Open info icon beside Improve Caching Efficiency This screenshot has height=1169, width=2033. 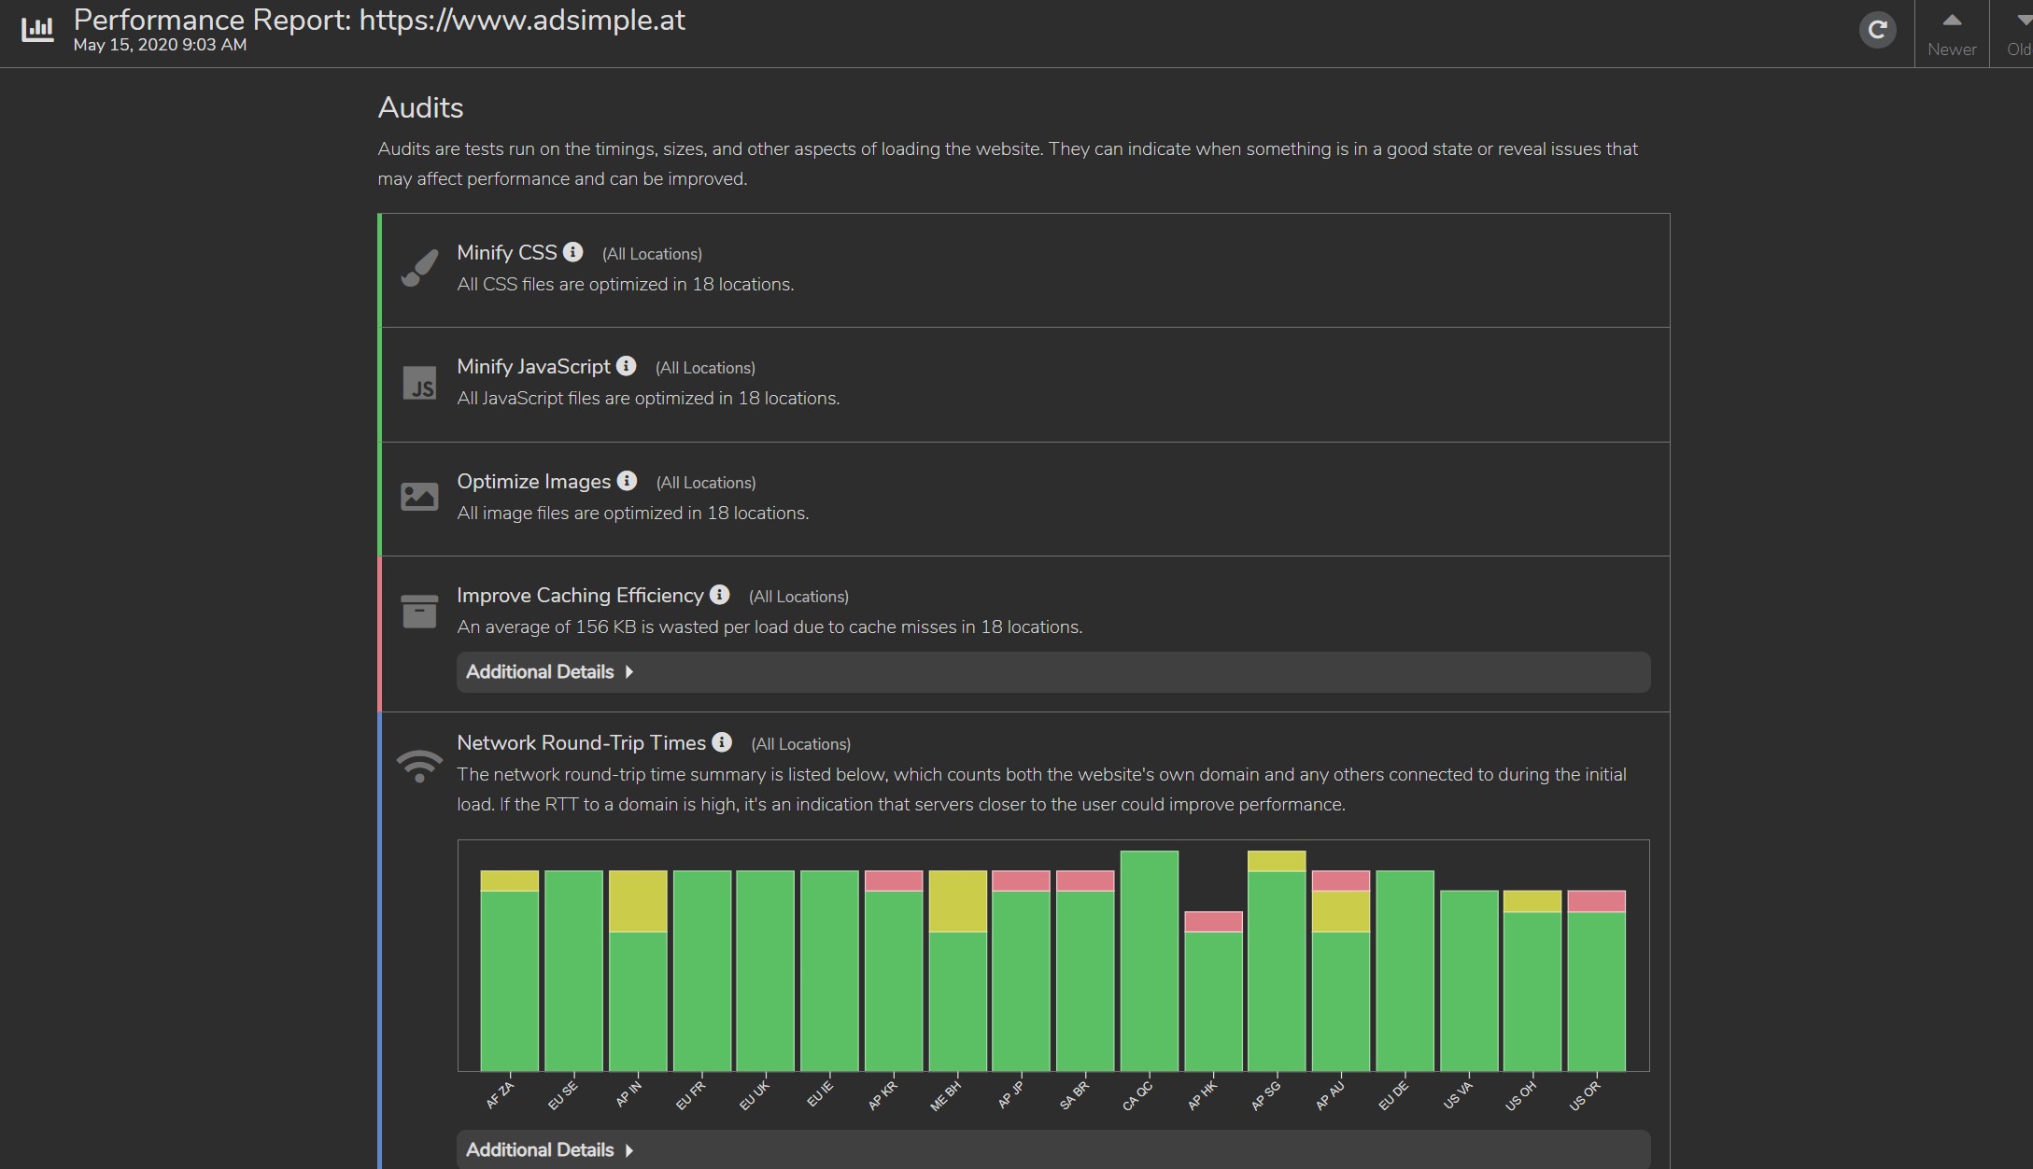pos(719,595)
